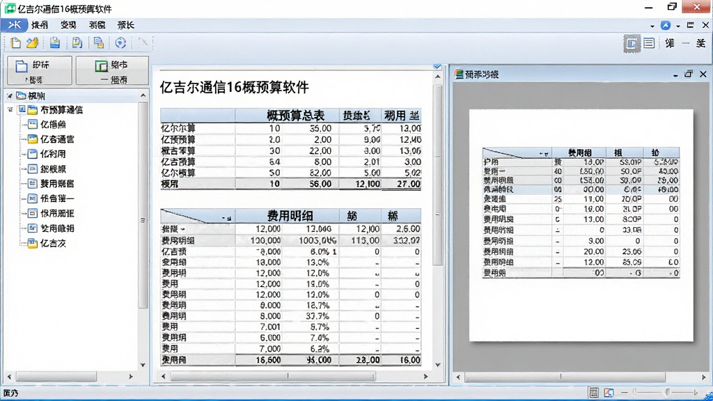Open the dropdown arrow left of the help icon

coord(652,26)
